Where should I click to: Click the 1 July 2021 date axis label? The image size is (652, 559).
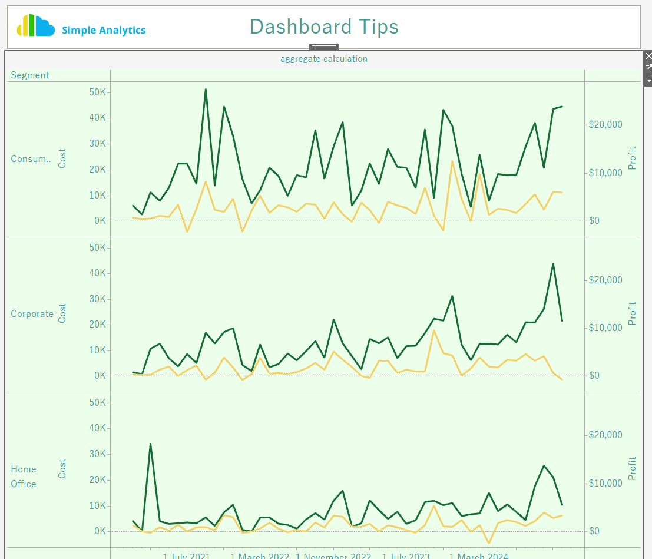click(187, 555)
